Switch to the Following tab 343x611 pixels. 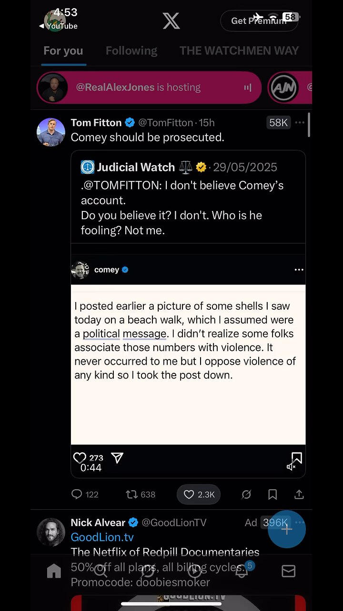[x=131, y=51]
